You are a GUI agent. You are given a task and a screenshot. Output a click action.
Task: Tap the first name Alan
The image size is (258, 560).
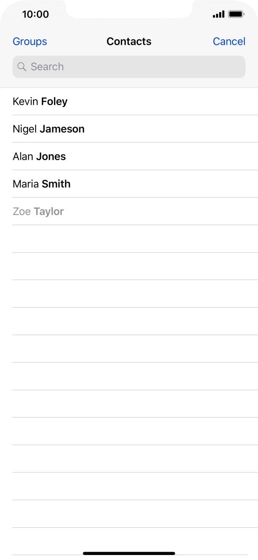tap(23, 157)
